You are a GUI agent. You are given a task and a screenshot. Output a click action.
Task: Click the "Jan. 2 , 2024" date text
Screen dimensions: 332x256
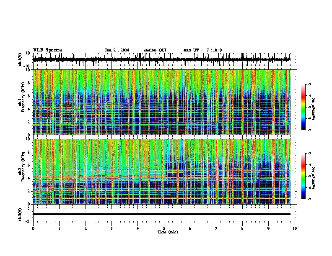tap(117, 50)
